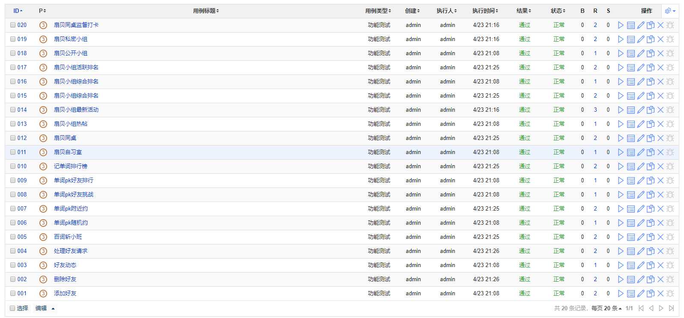Edit case 001 添加好友 with pencil icon
Viewport: 684px width, 318px height.
[x=641, y=294]
